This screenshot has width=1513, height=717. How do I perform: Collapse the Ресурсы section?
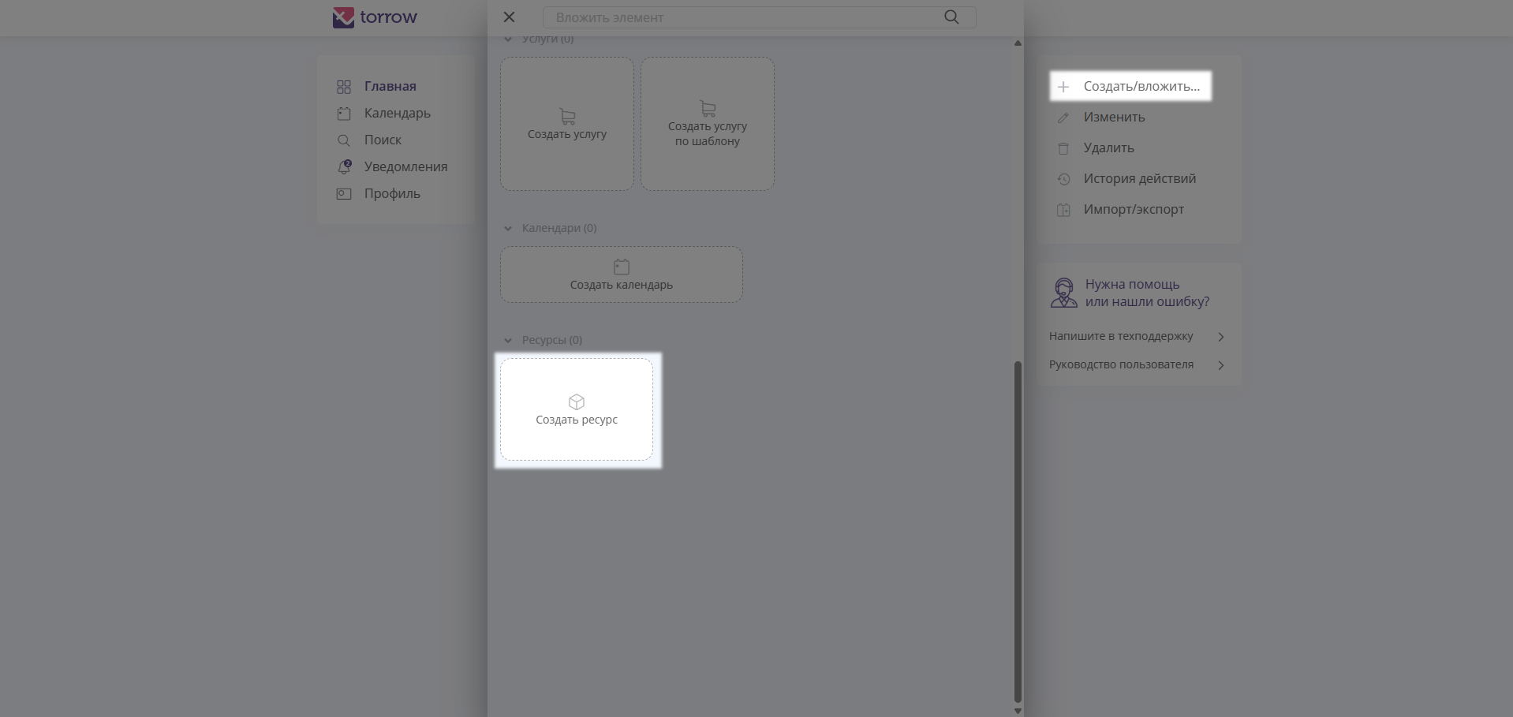(508, 341)
